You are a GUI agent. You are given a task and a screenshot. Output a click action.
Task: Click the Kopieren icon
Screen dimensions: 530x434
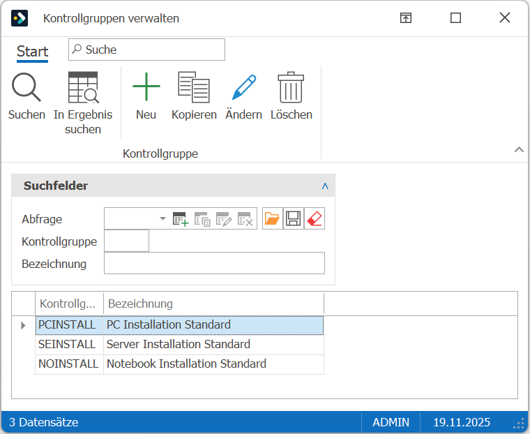pyautogui.click(x=194, y=87)
